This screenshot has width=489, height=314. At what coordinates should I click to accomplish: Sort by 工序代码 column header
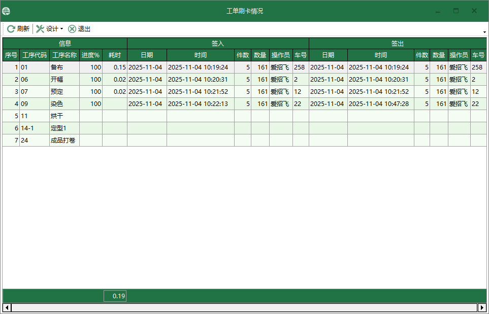click(34, 55)
